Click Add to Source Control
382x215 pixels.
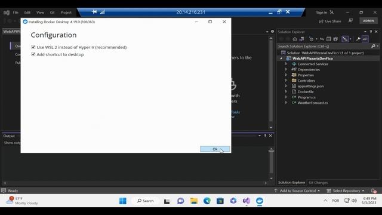(297, 191)
